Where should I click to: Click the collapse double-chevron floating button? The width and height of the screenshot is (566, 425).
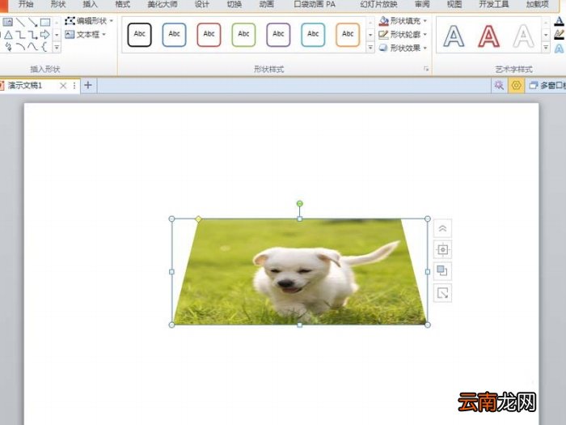tap(442, 228)
